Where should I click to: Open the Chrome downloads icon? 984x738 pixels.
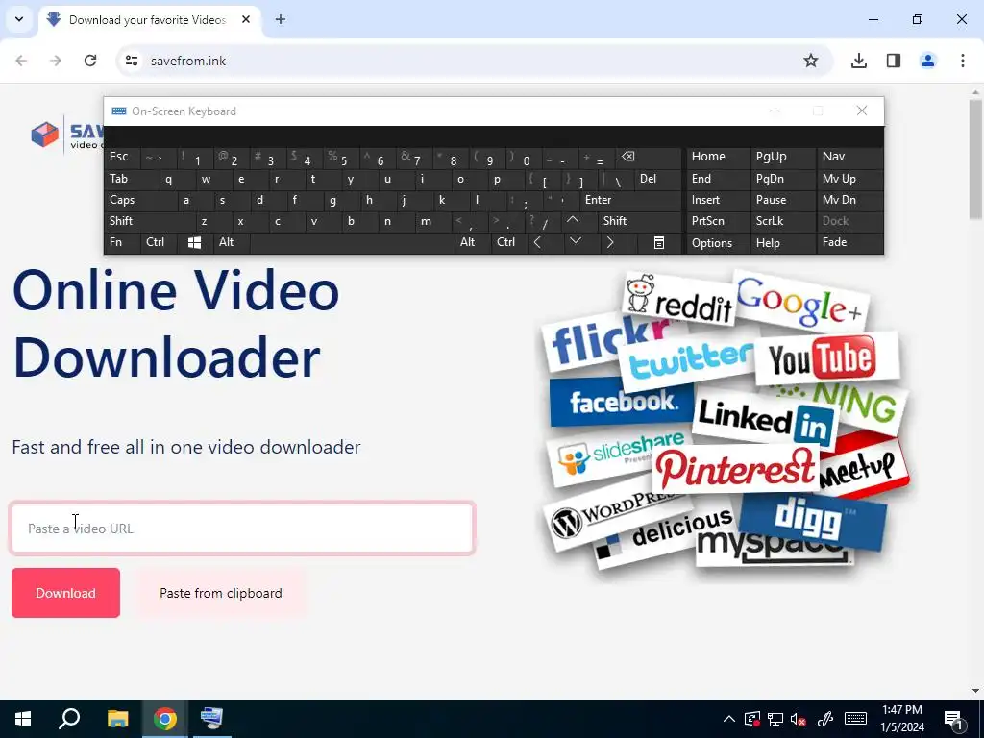click(859, 61)
